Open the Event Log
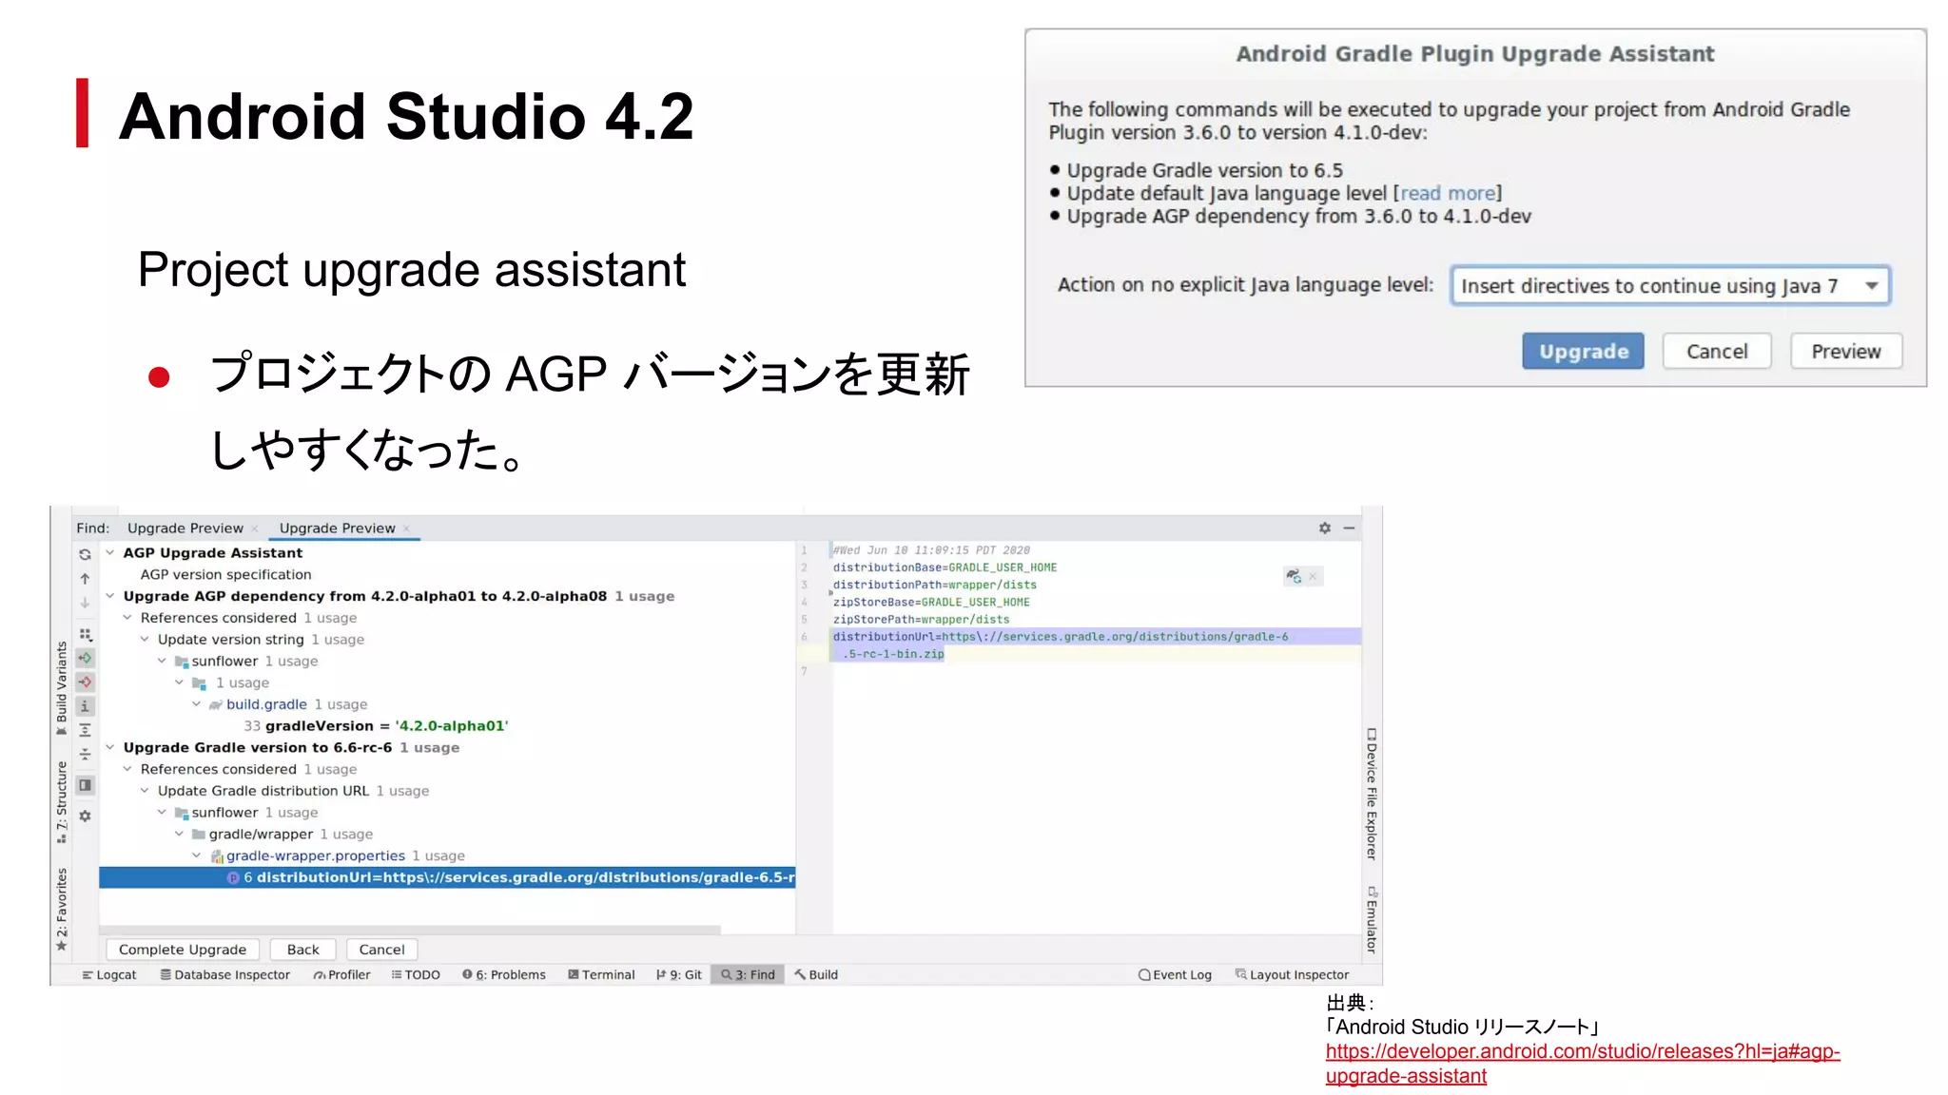 1176,974
